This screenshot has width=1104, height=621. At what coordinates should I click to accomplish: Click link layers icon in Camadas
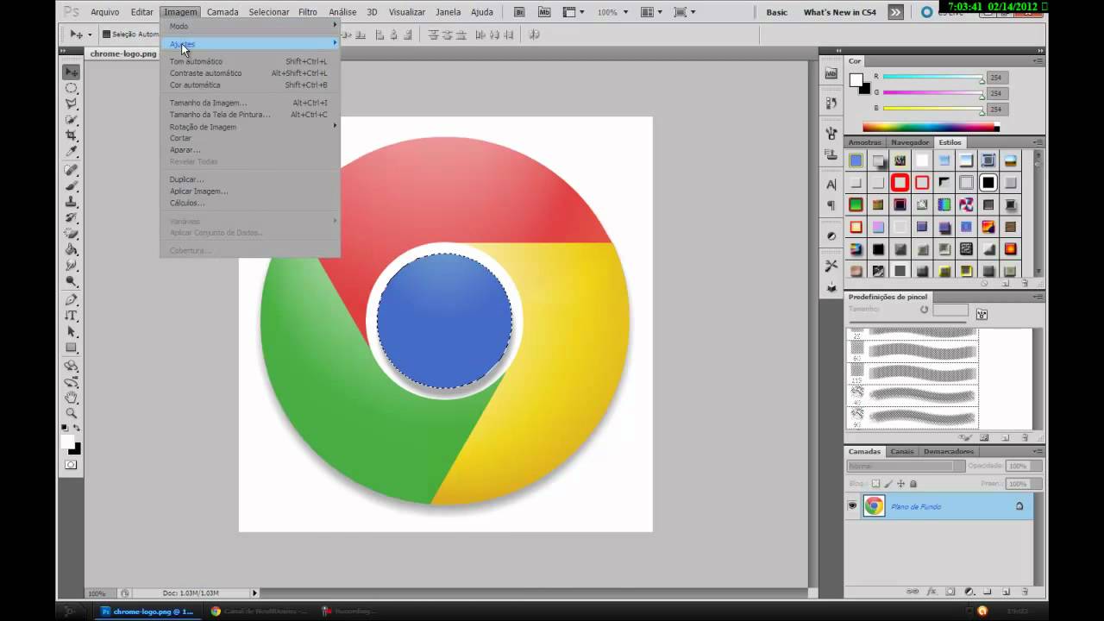[913, 592]
